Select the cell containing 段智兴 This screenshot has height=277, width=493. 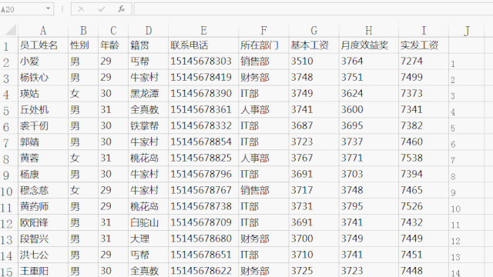[x=43, y=239]
